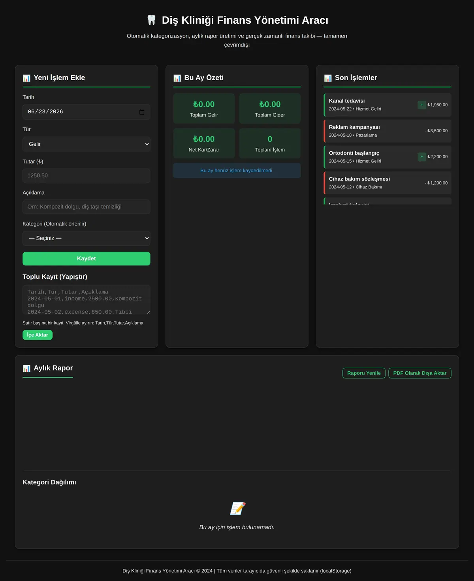The width and height of the screenshot is (474, 581).
Task: Select the Ortodonti başlangıç transaction
Action: point(387,157)
